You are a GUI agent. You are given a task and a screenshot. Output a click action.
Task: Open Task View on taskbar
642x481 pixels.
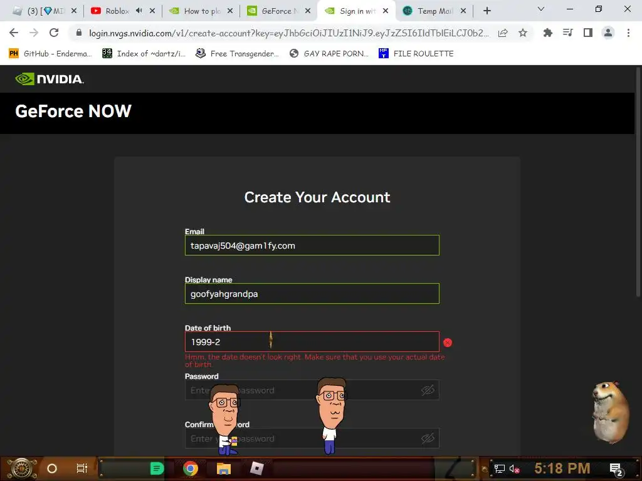[x=82, y=468]
